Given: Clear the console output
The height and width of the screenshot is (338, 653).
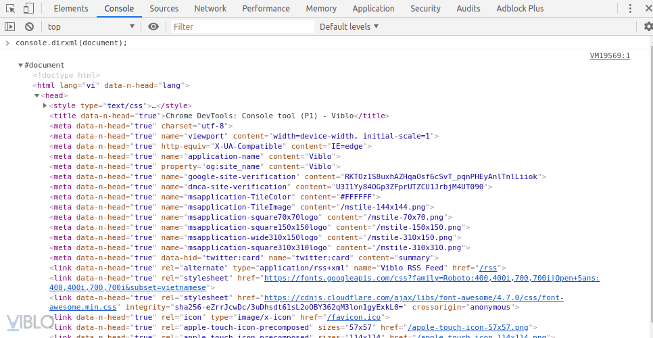Looking at the screenshot, I should point(29,26).
